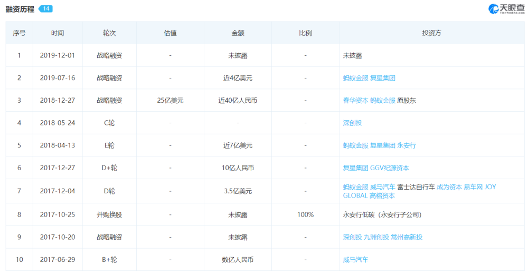Click the D+轮 round cell
Screen dimensions: 528x275
pyautogui.click(x=109, y=168)
